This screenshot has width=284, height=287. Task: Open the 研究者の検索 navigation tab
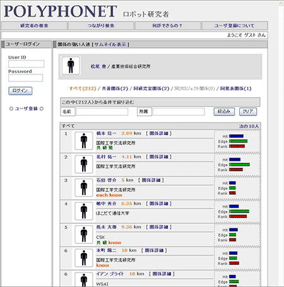tap(34, 26)
